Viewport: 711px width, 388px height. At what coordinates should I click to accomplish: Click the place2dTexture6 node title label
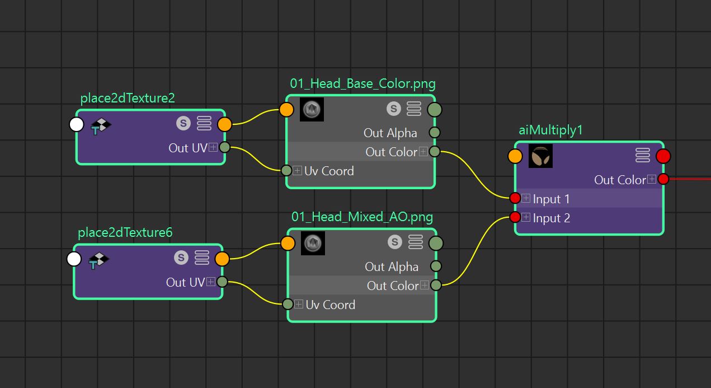coord(124,232)
